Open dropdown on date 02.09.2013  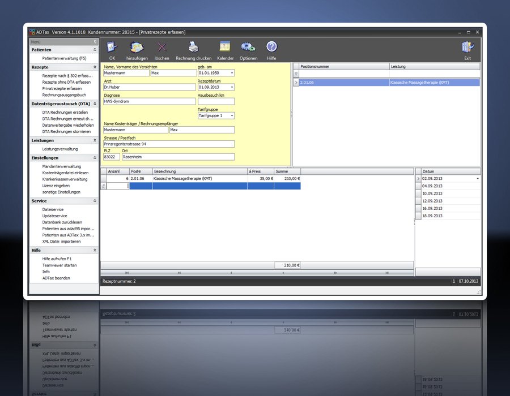coord(478,179)
